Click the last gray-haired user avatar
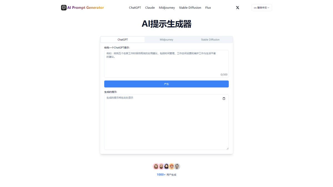 pyautogui.click(x=177, y=166)
